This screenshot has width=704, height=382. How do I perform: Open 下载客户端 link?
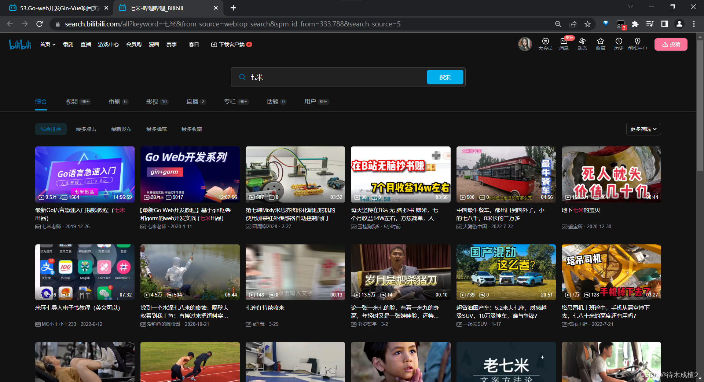(231, 44)
